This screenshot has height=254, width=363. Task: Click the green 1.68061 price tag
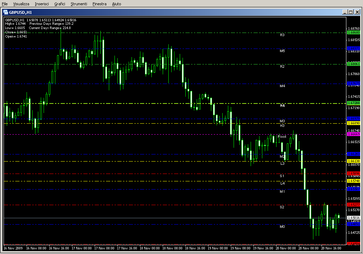click(x=353, y=64)
